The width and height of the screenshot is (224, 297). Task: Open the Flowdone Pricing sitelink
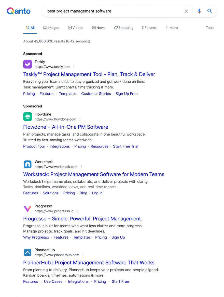(x=80, y=146)
